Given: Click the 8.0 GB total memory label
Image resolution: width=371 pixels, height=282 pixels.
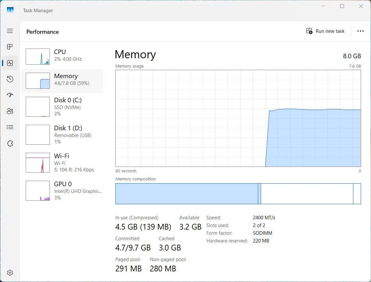Looking at the screenshot, I should pyautogui.click(x=352, y=56).
